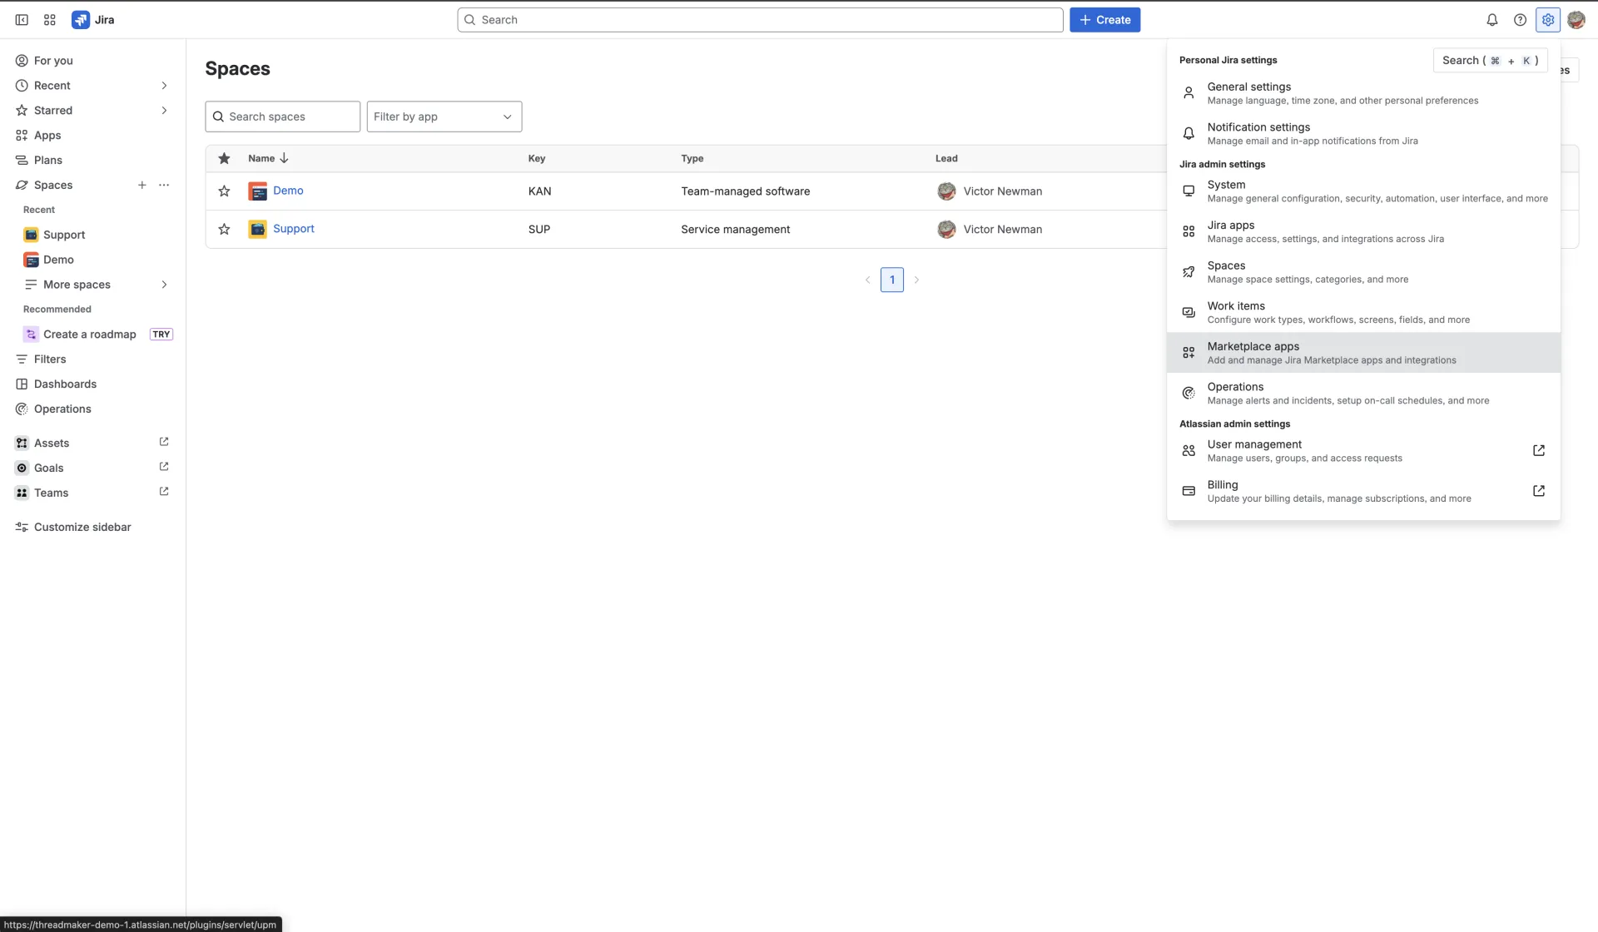
Task: Open Operations in the sidebar
Action: (93, 409)
